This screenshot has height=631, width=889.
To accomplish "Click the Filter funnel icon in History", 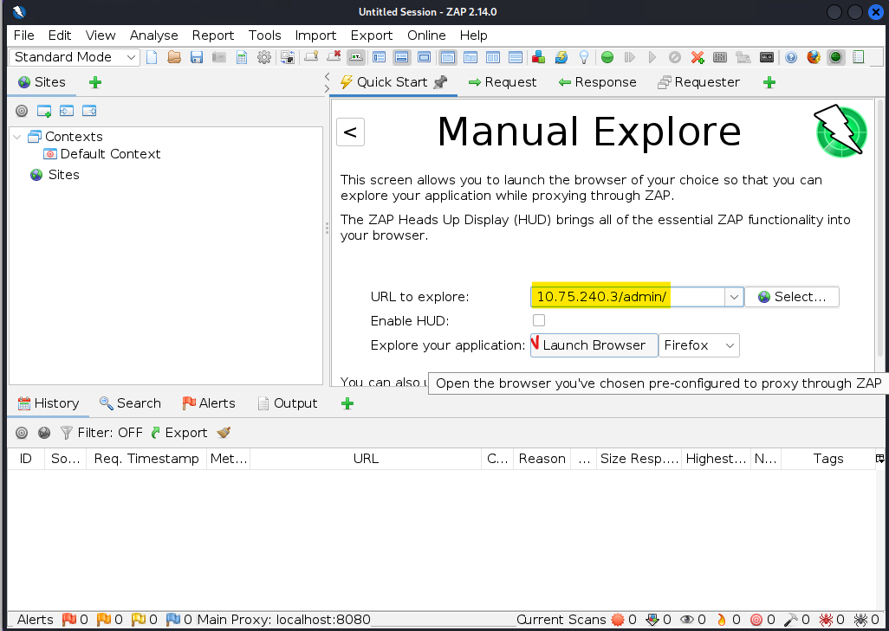I will [x=66, y=432].
